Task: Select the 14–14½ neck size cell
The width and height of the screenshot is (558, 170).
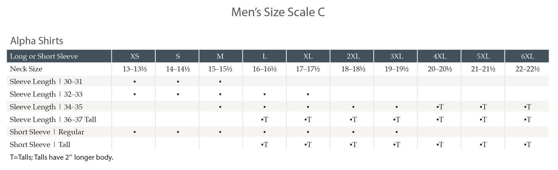Action: 178,69
